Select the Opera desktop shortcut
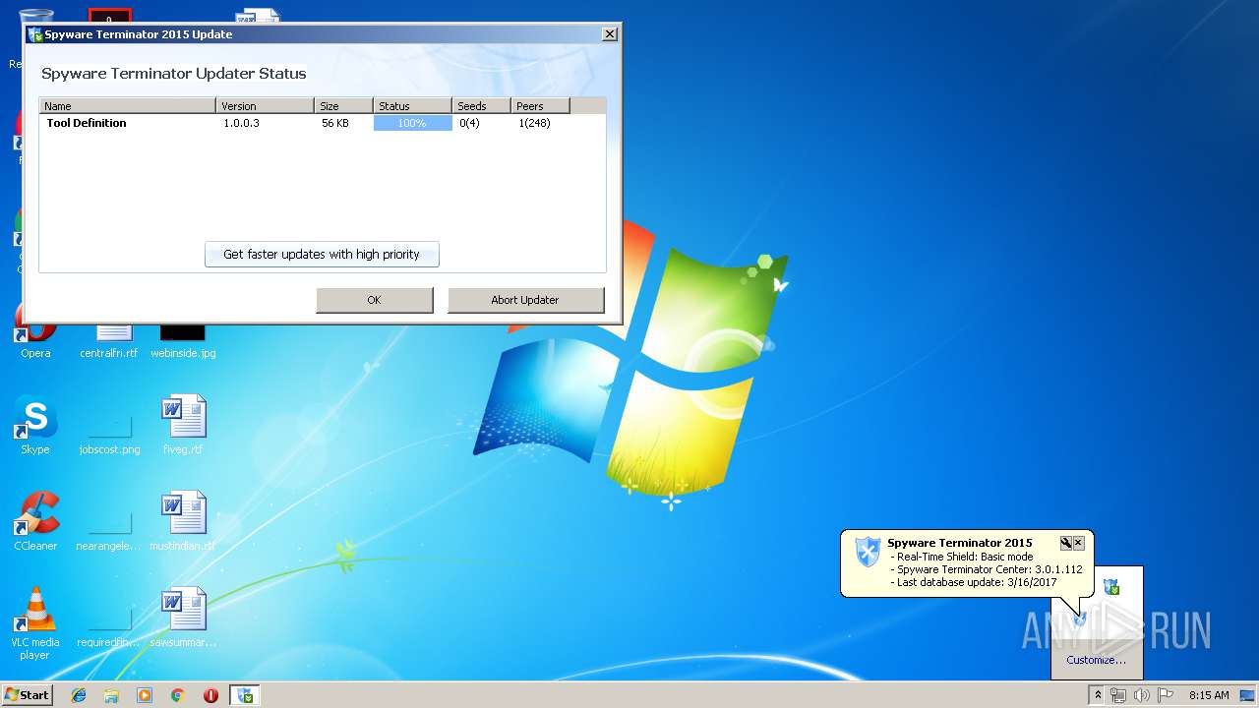1259x708 pixels. click(x=35, y=339)
